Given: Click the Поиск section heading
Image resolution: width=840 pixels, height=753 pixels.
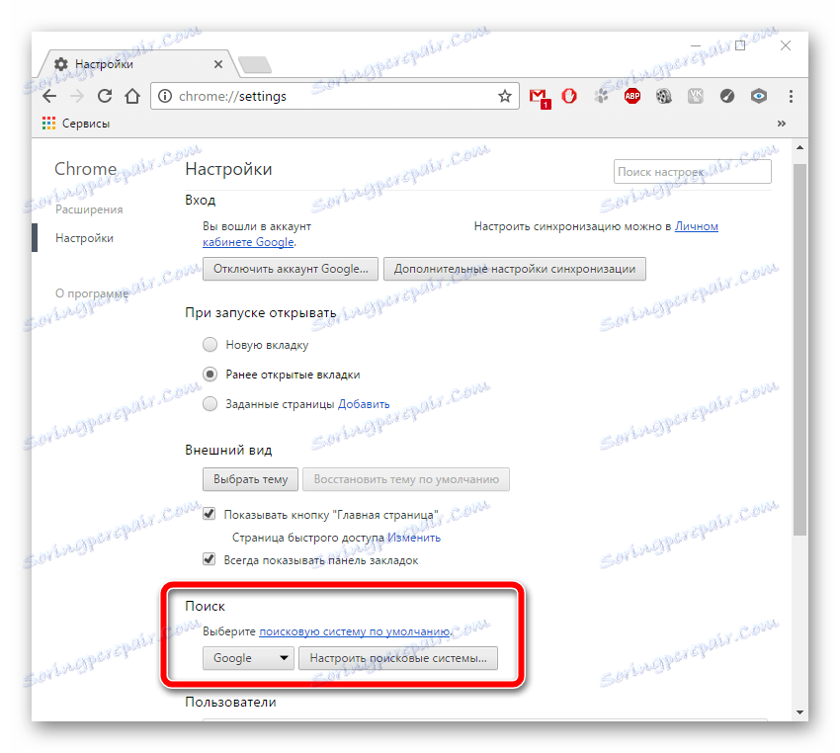Looking at the screenshot, I should (206, 607).
